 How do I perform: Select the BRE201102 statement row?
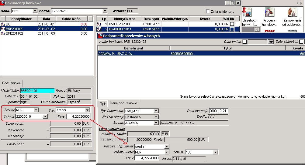(47, 33)
